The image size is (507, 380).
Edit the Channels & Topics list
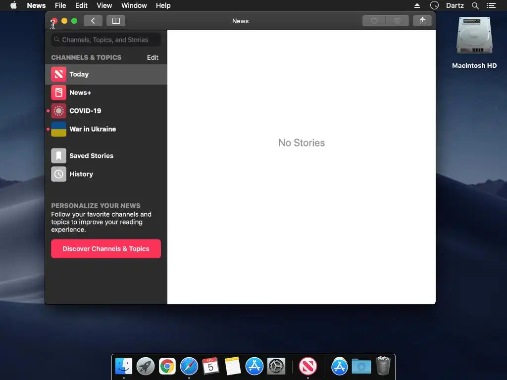[x=152, y=57]
